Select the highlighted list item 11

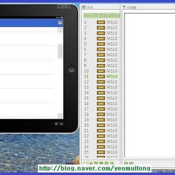pos(101,76)
